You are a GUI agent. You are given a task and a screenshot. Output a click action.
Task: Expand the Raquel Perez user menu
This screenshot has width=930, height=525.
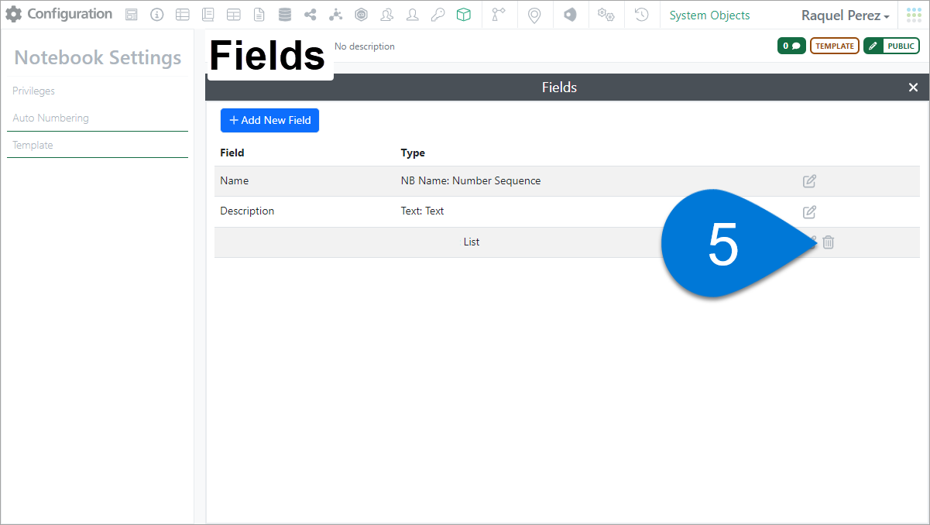(846, 15)
